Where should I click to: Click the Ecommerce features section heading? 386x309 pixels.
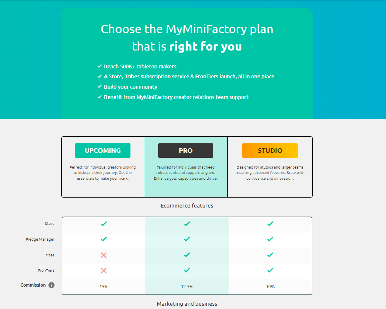[x=187, y=205]
